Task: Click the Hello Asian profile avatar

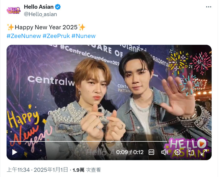Action: coord(13,11)
